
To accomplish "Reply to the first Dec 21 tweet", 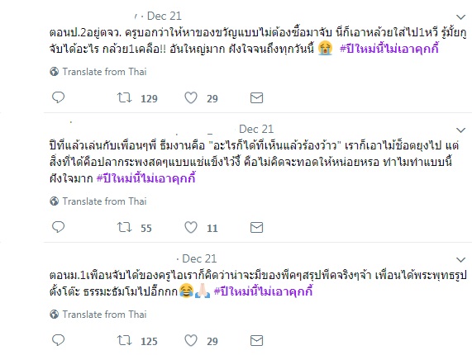I will [x=58, y=97].
